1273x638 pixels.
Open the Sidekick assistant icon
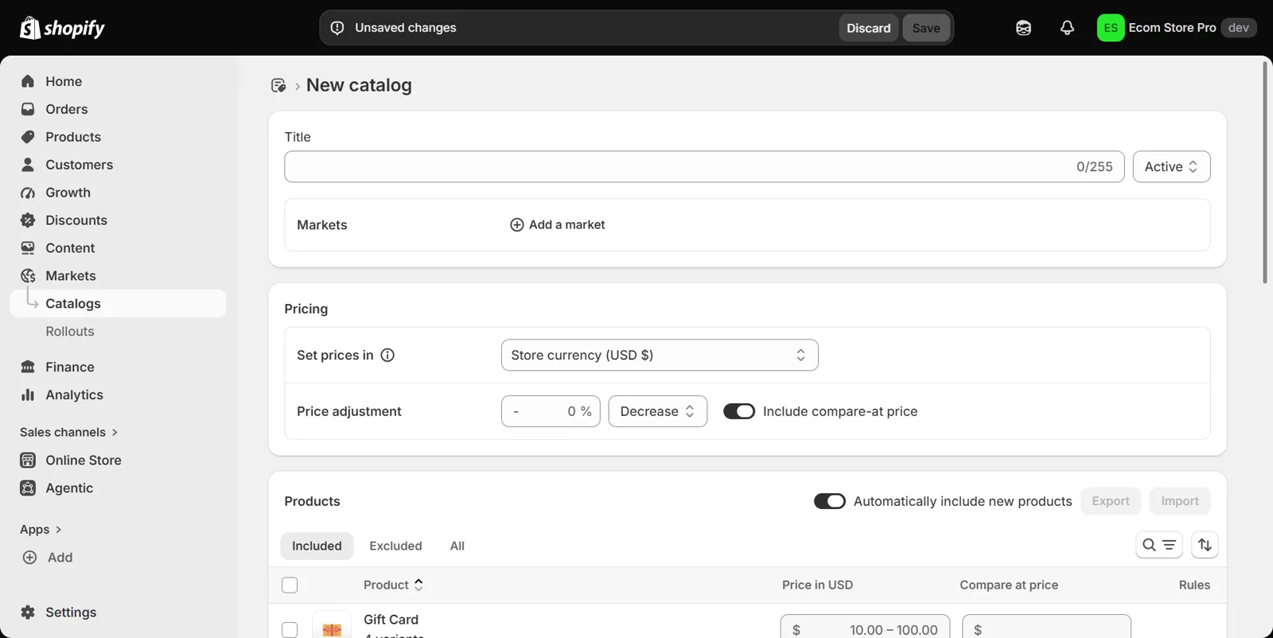[1023, 28]
